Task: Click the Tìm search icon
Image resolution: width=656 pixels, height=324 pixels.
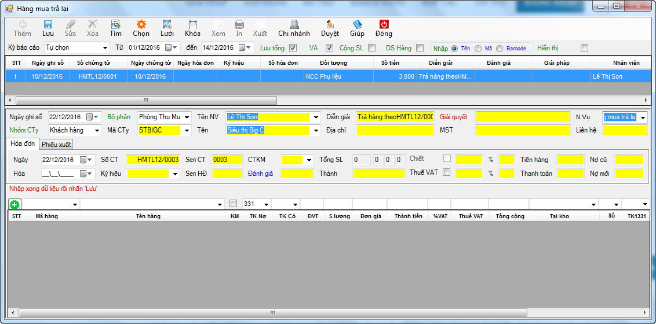Action: tap(115, 24)
